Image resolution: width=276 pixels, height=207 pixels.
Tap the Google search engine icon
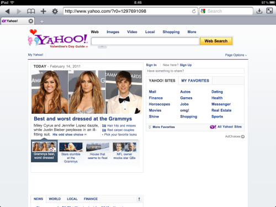tap(203, 11)
